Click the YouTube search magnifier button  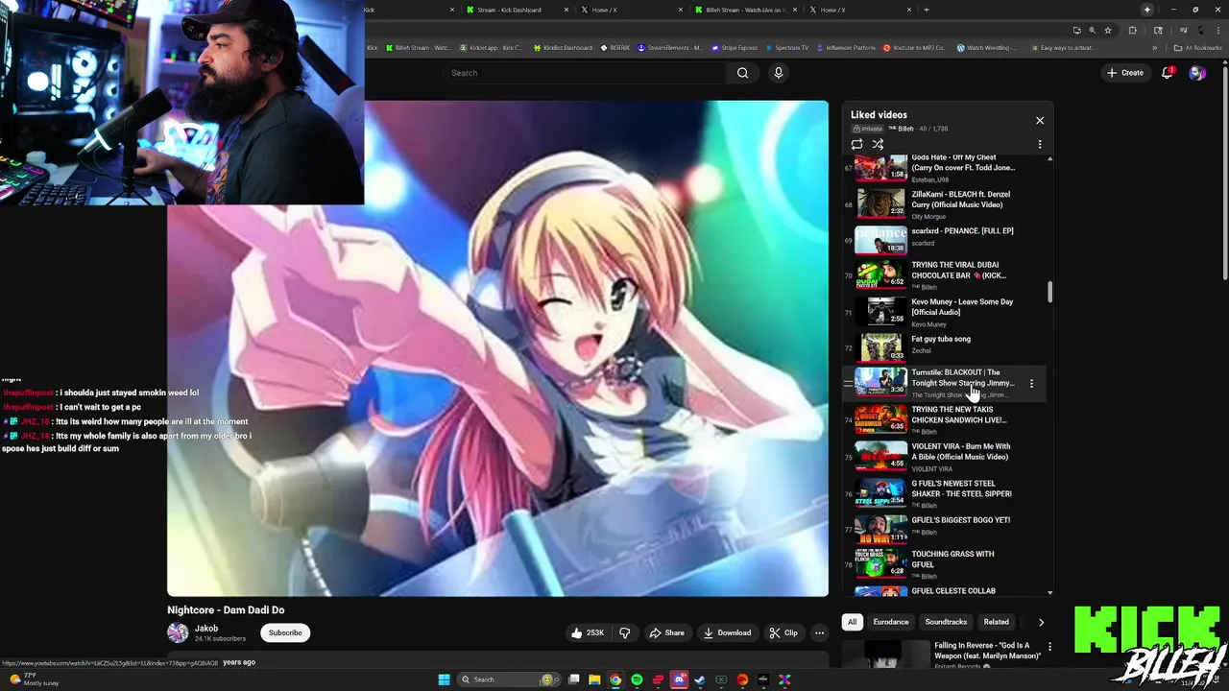(x=742, y=73)
